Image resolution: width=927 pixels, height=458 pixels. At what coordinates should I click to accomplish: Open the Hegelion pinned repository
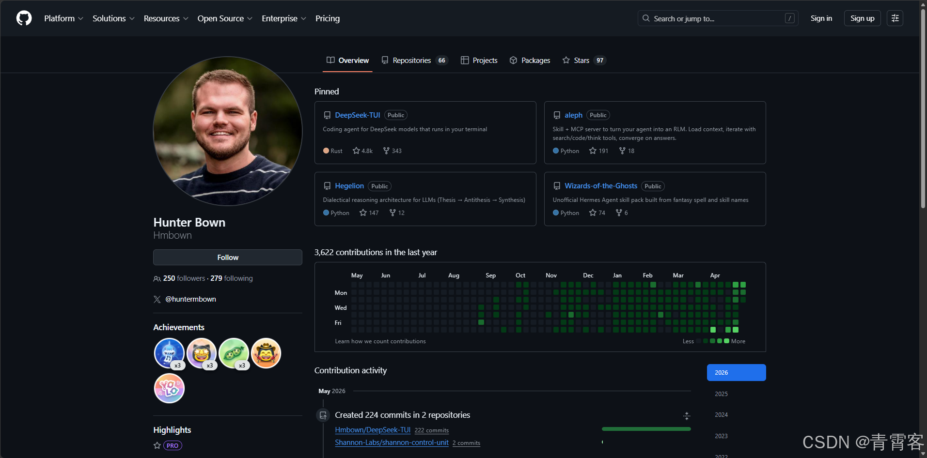point(349,186)
